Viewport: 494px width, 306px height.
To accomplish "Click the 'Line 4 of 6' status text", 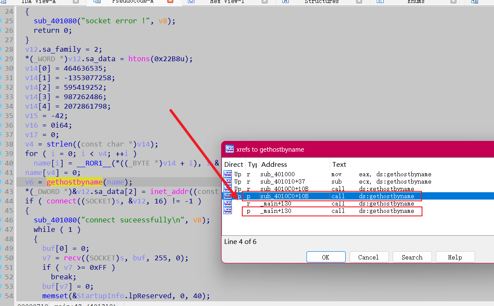I will [240, 242].
